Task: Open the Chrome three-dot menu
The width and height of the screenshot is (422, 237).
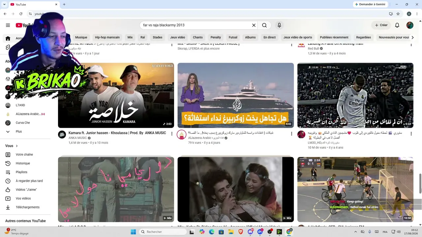Action: (x=417, y=14)
